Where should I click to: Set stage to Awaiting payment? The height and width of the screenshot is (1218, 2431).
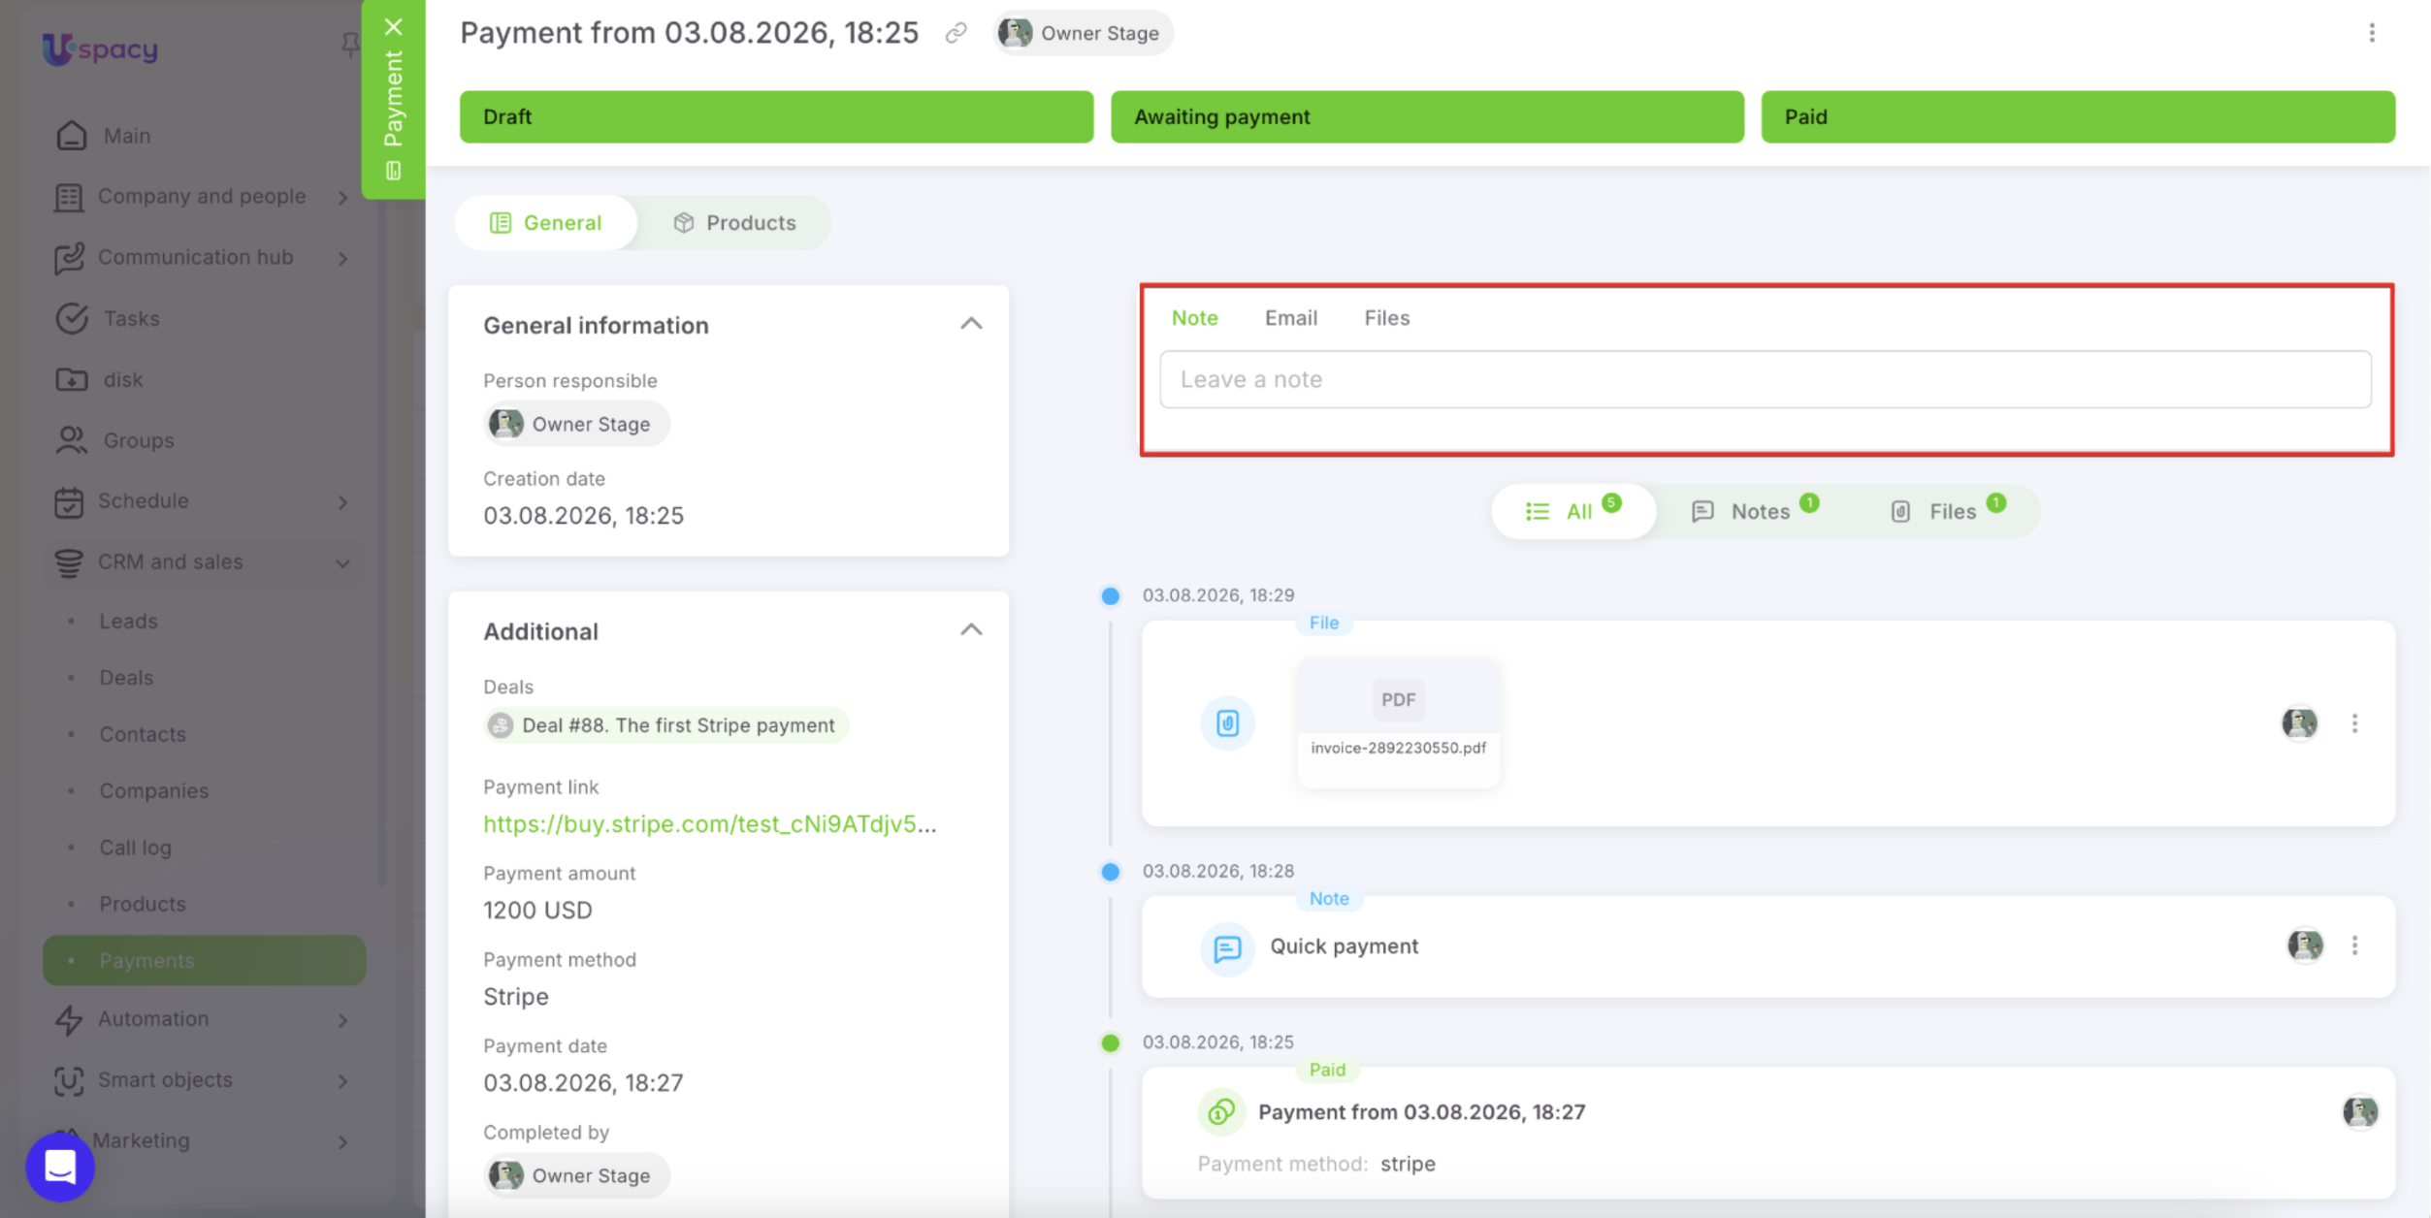[1427, 116]
